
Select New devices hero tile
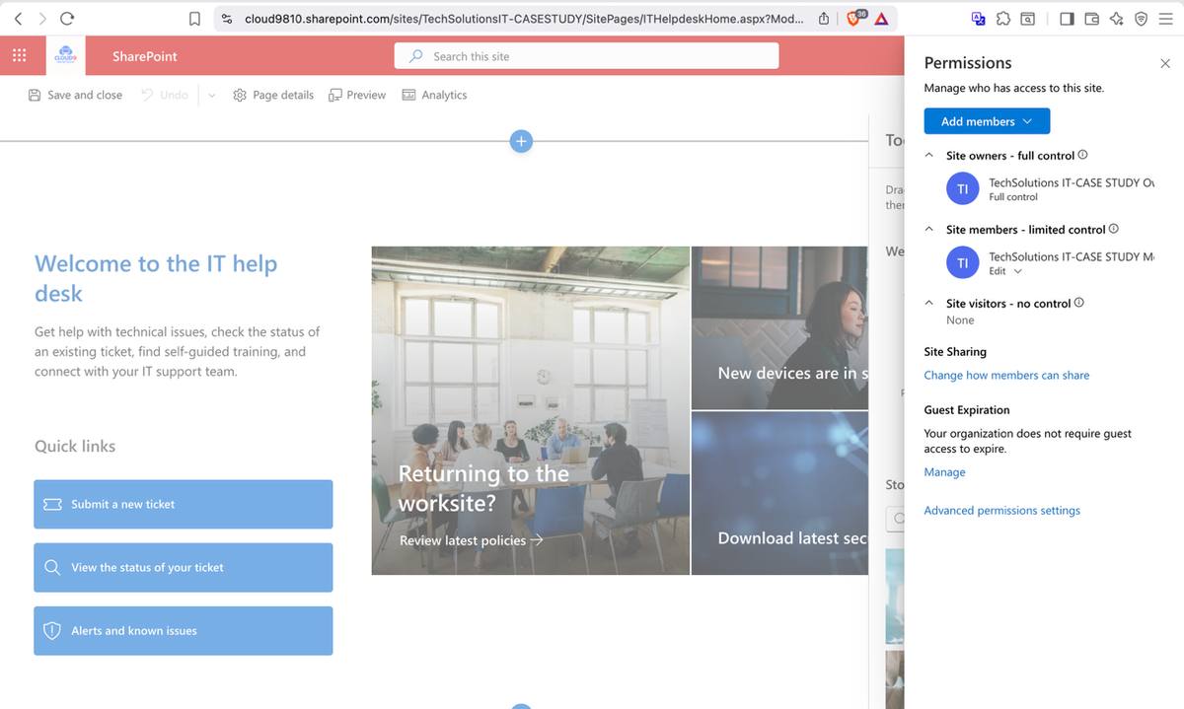[x=779, y=328]
